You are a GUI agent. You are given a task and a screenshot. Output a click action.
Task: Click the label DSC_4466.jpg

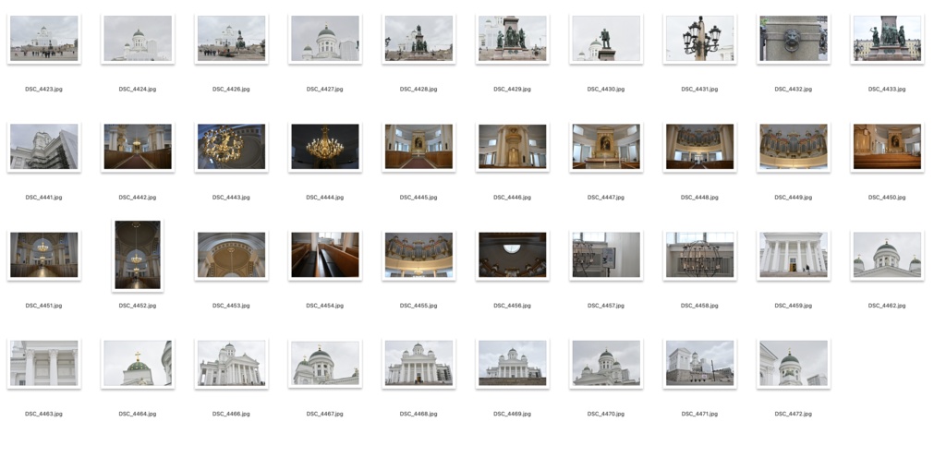coord(231,414)
